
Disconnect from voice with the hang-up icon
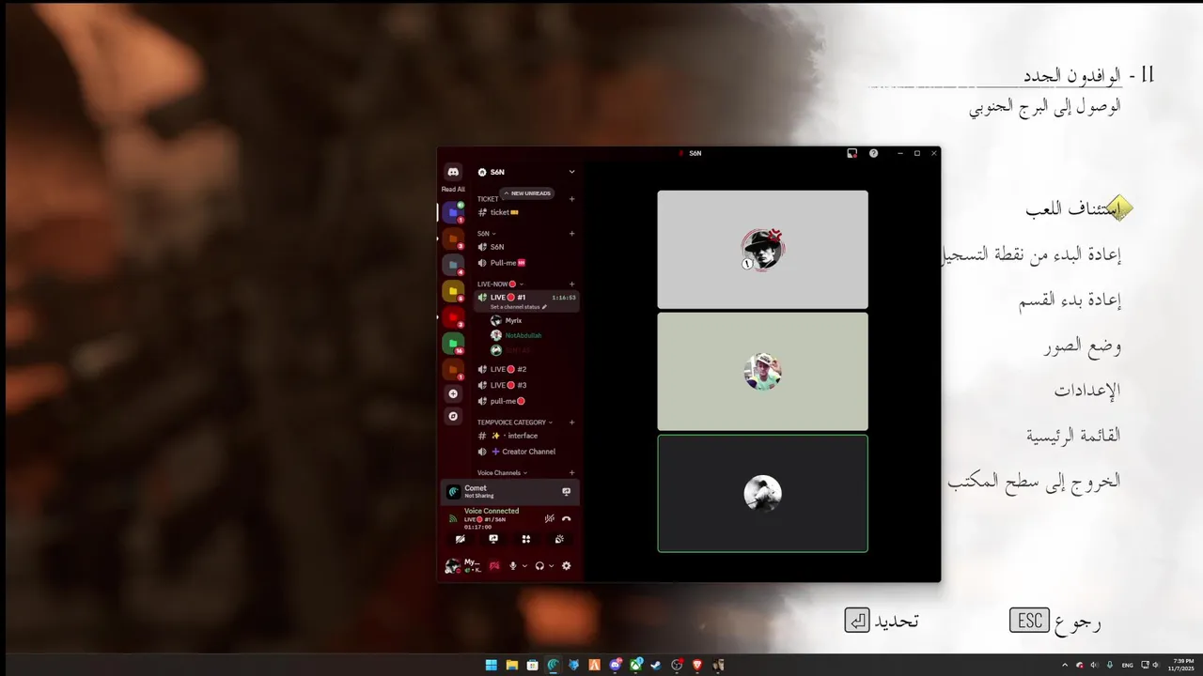(x=566, y=518)
